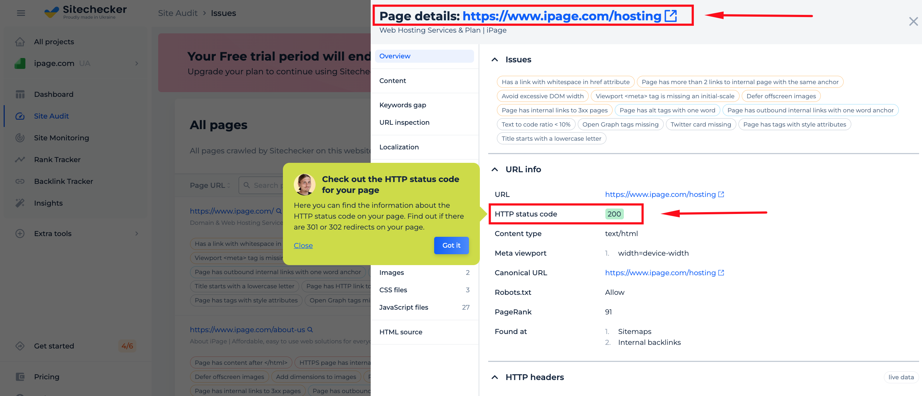This screenshot has height=396, width=922.
Task: Click the Get started 4/6 progress badge
Action: pos(127,346)
